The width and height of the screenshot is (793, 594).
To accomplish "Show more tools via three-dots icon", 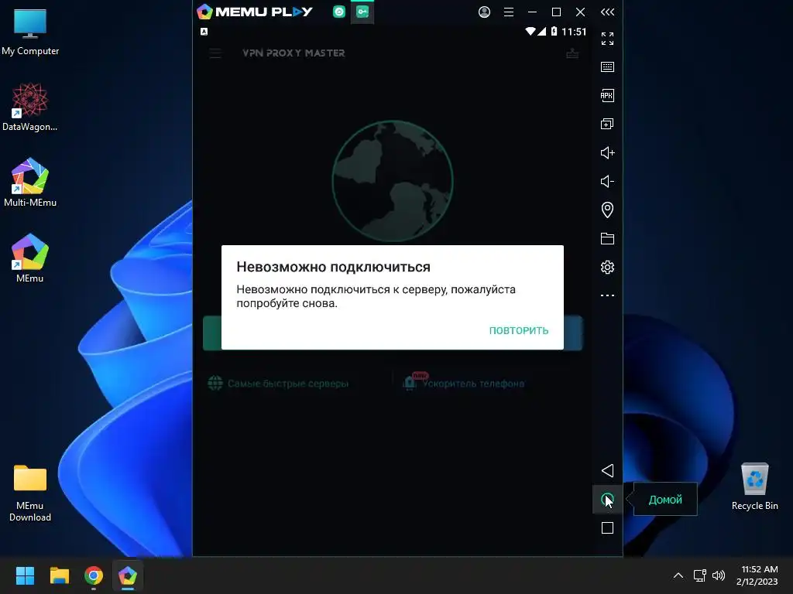I will (x=607, y=295).
